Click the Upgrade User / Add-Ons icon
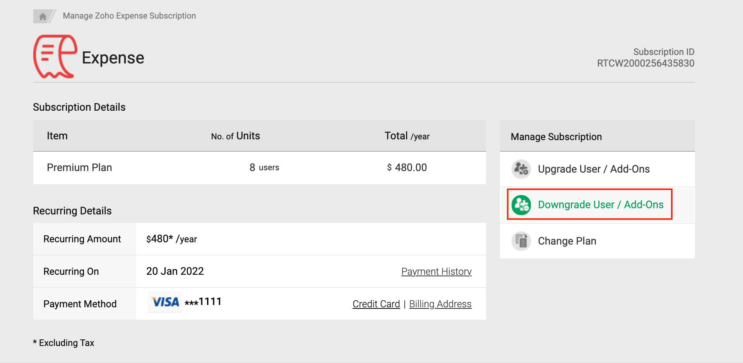This screenshot has height=363, width=743. coord(521,169)
